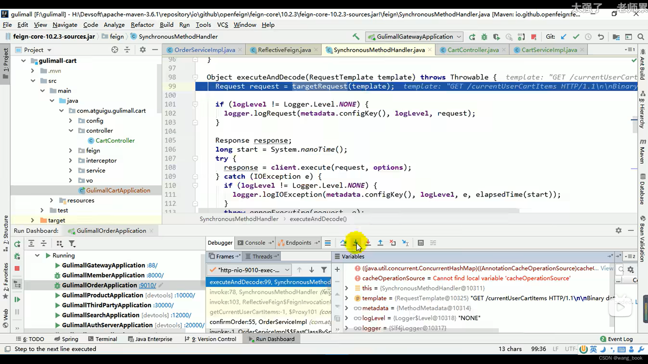Open the GulimallGatewayApplication run configuration dropdown
This screenshot has width=648, height=364.
[x=415, y=36]
